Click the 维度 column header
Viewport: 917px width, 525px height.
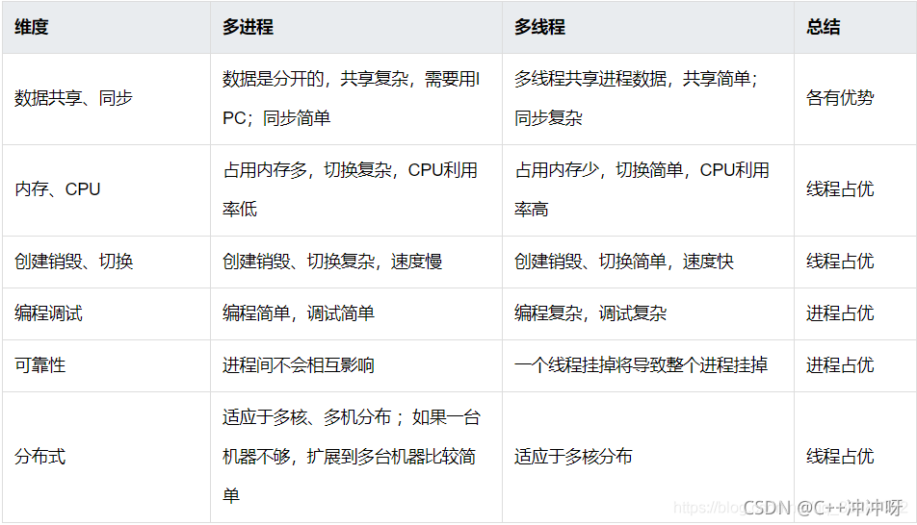106,27
